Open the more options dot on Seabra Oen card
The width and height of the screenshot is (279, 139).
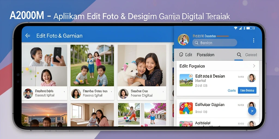point(163,91)
